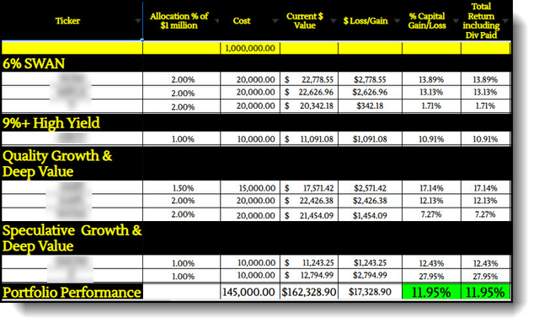Open the Total Return column filter arrow

[x=505, y=21]
